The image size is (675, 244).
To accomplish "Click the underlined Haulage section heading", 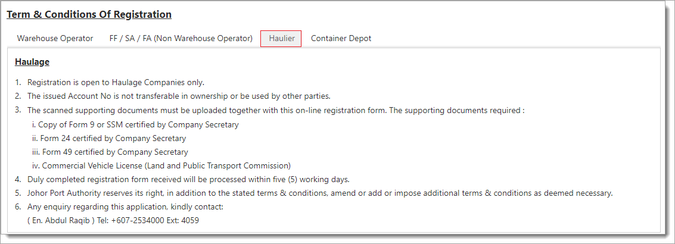I will point(32,62).
